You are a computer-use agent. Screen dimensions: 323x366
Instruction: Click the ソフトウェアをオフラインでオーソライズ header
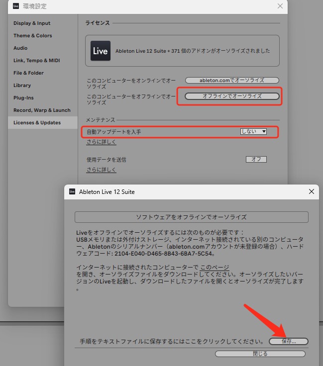pos(192,217)
